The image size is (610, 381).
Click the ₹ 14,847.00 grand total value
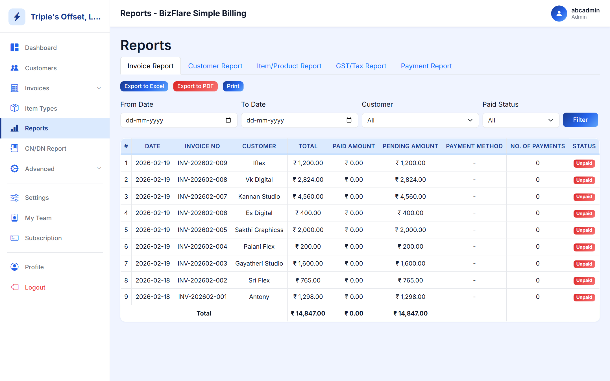[308, 313]
